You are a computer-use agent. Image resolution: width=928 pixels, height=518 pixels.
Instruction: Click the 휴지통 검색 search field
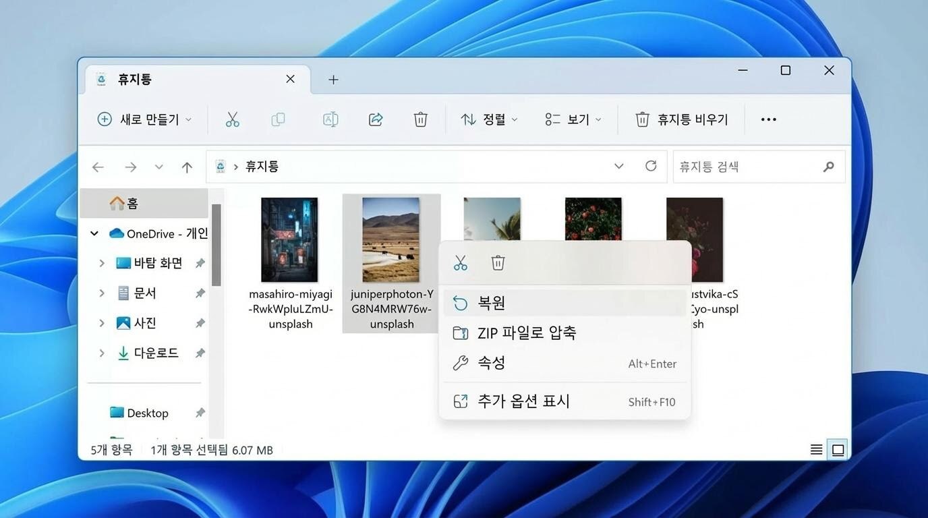coord(759,167)
